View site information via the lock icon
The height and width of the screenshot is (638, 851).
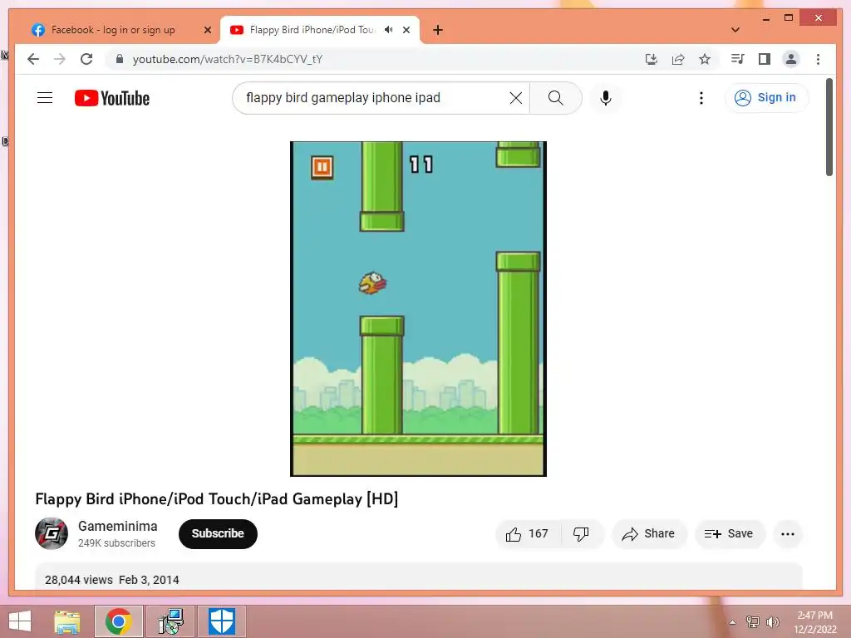click(120, 59)
